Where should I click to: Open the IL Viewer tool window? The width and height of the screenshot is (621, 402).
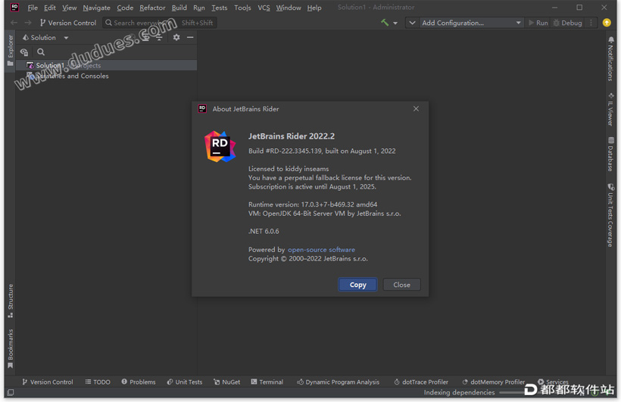click(x=610, y=109)
